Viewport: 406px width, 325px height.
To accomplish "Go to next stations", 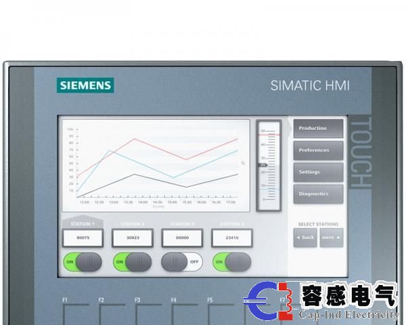I will (x=332, y=238).
